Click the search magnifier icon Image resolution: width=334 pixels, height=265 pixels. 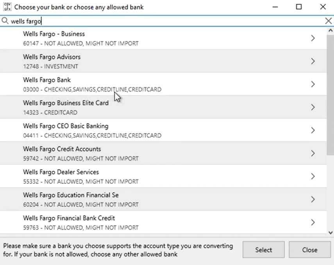pos(5,21)
